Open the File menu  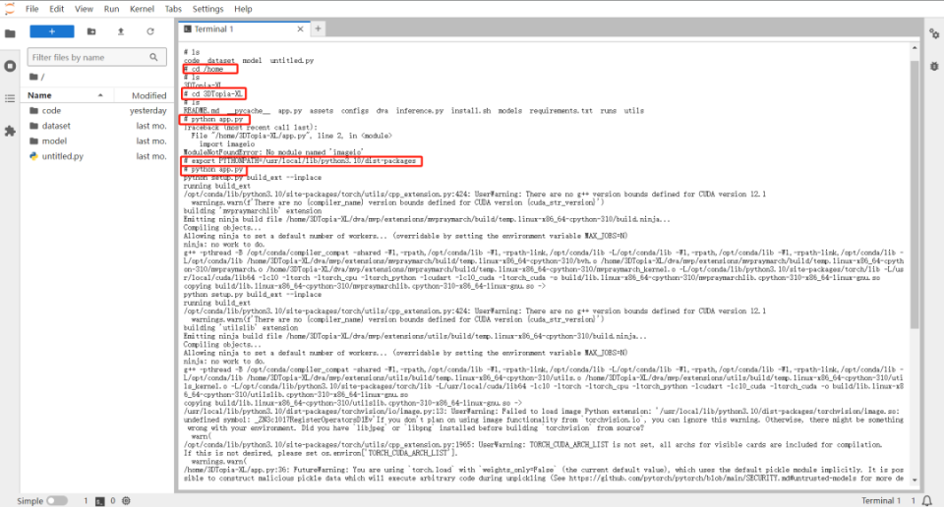point(31,9)
